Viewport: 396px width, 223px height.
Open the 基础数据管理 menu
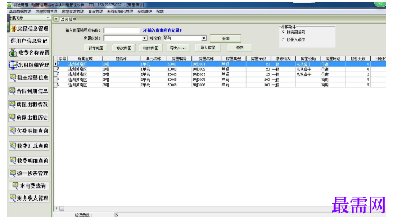point(20,11)
